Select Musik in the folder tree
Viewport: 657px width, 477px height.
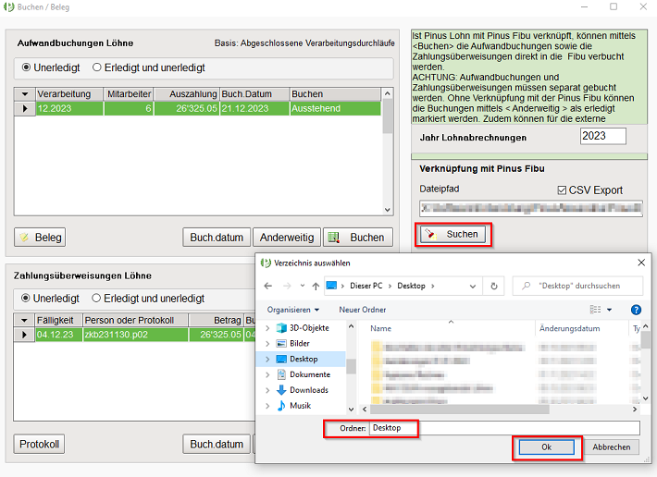pos(301,406)
